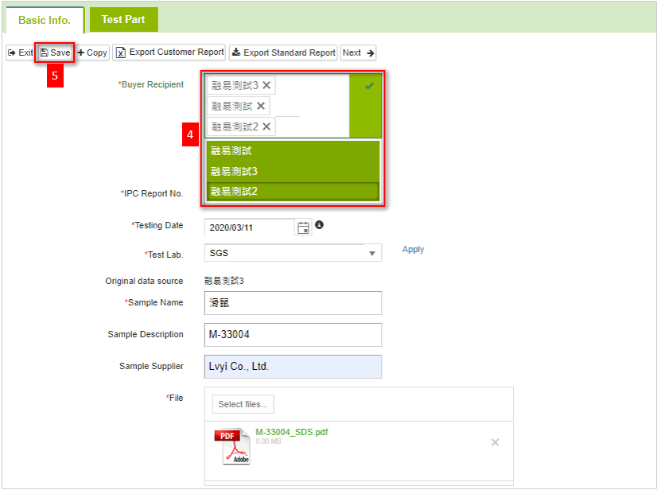
Task: Open the M-33004_SDS.pdf file link
Action: (292, 432)
